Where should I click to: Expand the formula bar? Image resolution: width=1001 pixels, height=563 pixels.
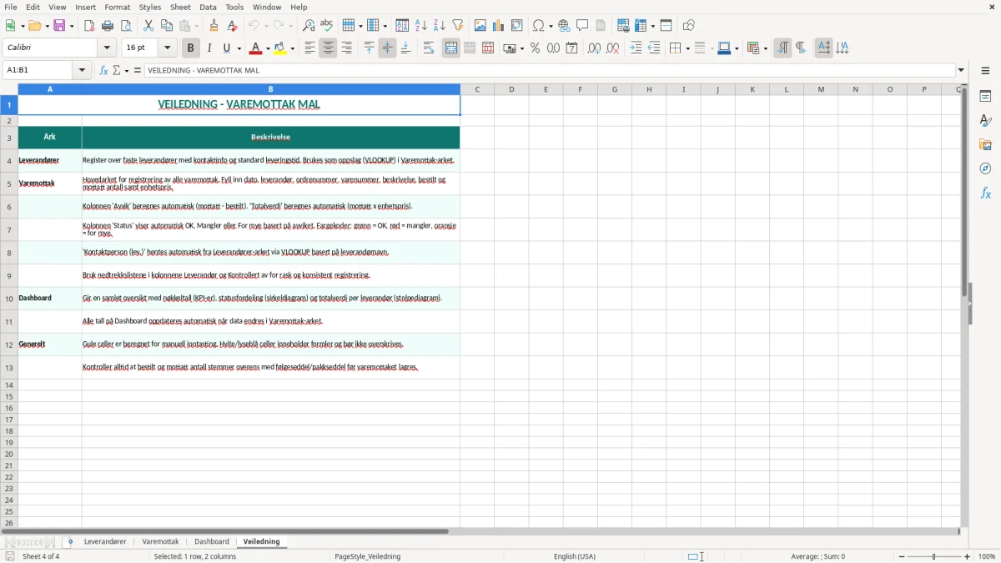coord(961,70)
